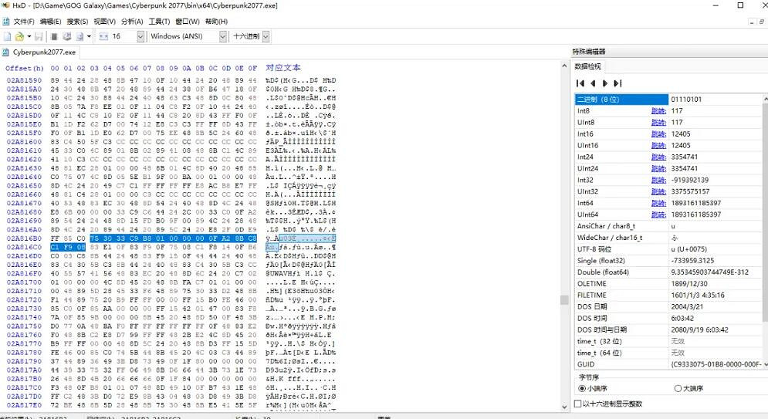
Task: Click 跳转 link in the UInt64 row
Action: [658, 215]
